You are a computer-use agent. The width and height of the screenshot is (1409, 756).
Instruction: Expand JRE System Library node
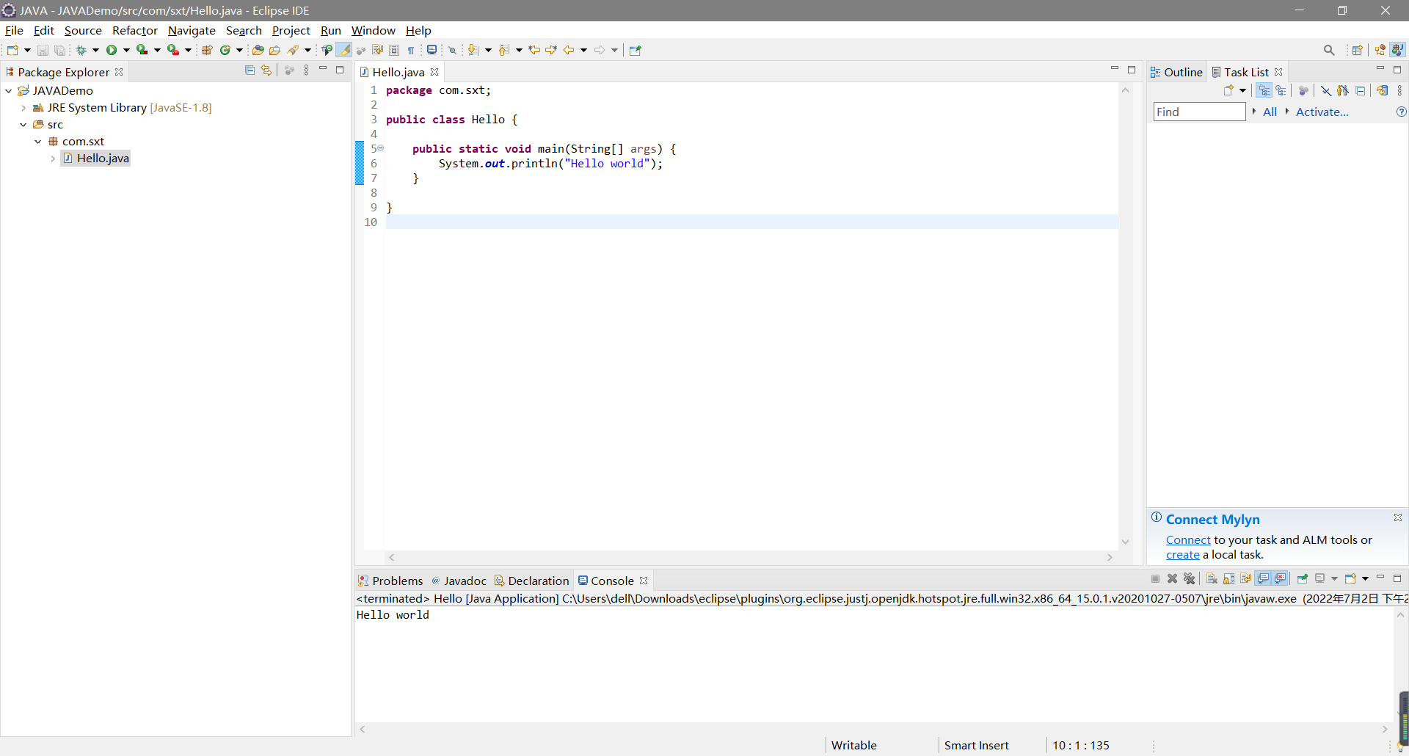coord(23,108)
